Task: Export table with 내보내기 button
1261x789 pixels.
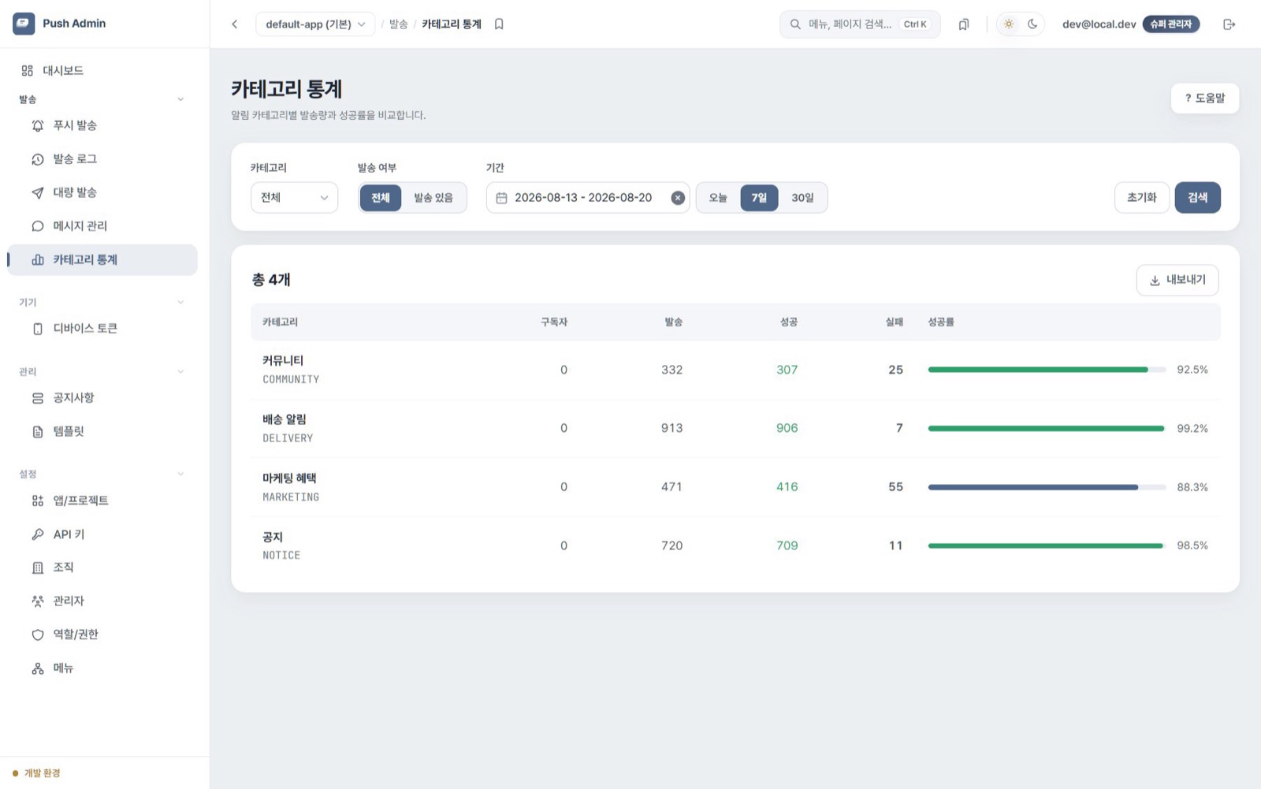Action: pos(1177,281)
